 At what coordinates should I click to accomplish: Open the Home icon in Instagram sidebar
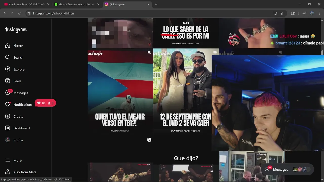click(x=8, y=45)
